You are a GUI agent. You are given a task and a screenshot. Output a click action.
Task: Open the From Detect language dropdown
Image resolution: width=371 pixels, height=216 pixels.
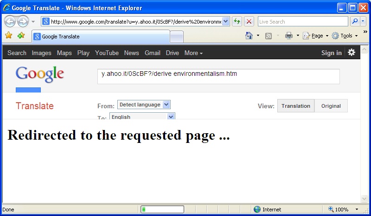click(144, 105)
